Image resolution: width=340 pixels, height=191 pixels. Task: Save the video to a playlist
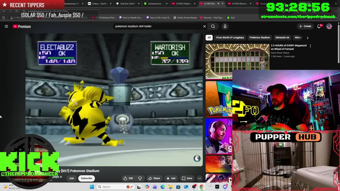(x=187, y=178)
